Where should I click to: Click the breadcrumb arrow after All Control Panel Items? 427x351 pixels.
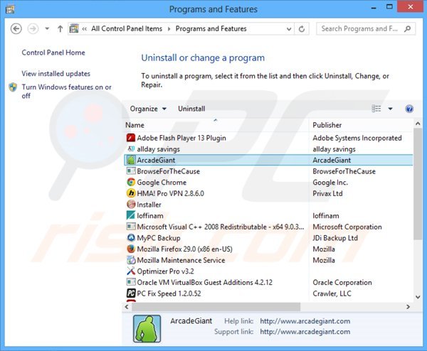[x=169, y=29]
